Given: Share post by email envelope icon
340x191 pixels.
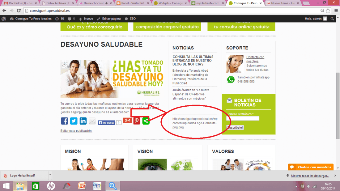Looking at the screenshot, I should (92, 121).
